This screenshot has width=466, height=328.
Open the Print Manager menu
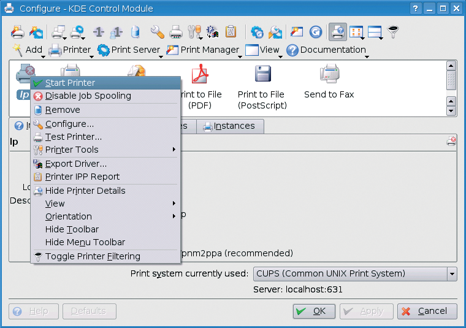[204, 50]
